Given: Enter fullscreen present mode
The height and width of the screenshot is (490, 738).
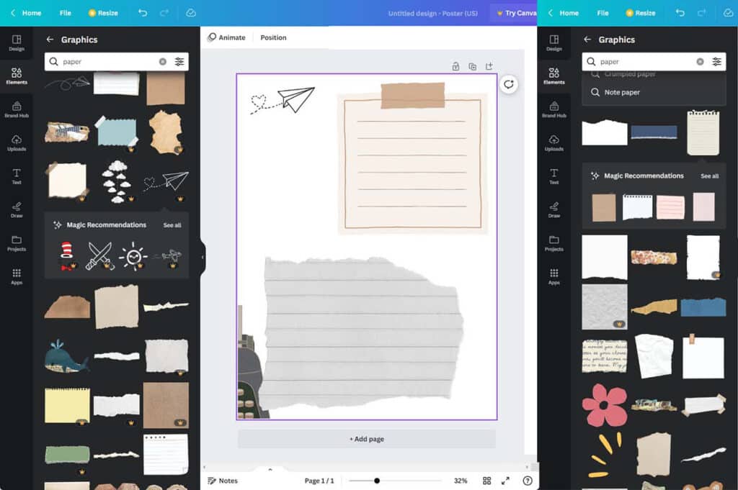Looking at the screenshot, I should [505, 481].
